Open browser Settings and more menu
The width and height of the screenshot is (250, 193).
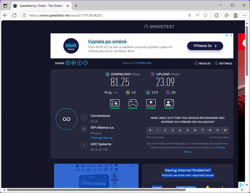point(245,15)
